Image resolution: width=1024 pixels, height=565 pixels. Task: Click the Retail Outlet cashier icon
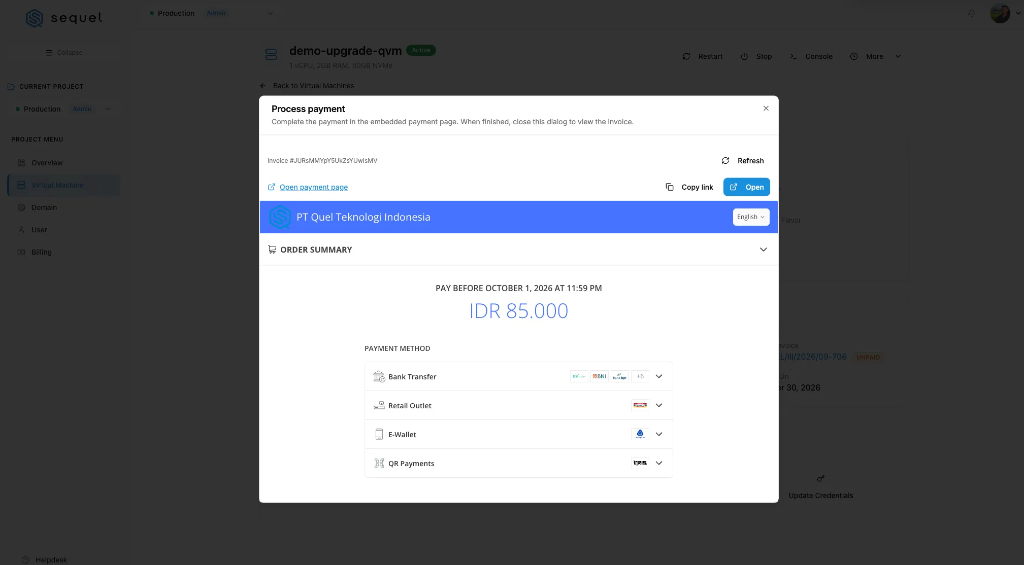(379, 405)
